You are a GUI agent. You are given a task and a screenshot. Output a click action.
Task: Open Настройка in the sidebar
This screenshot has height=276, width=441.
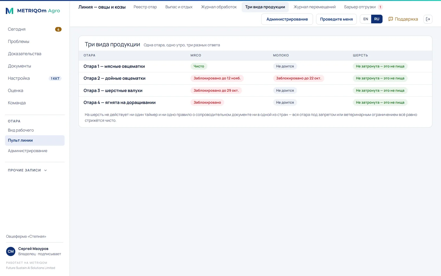[35, 78]
